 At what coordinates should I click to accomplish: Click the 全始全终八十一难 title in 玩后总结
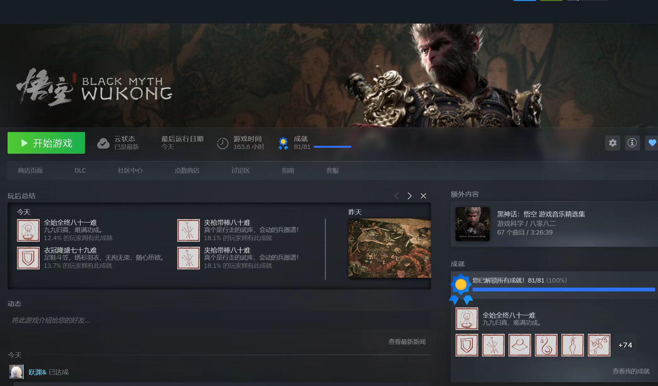(70, 223)
